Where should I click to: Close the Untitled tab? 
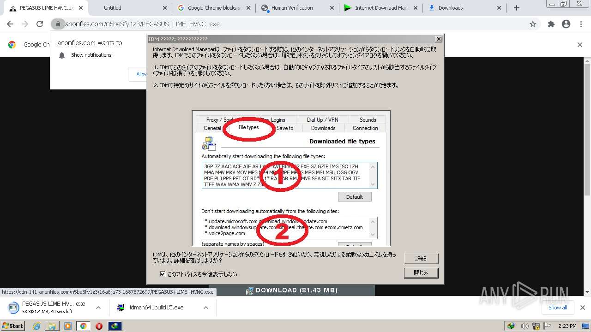pyautogui.click(x=165, y=8)
